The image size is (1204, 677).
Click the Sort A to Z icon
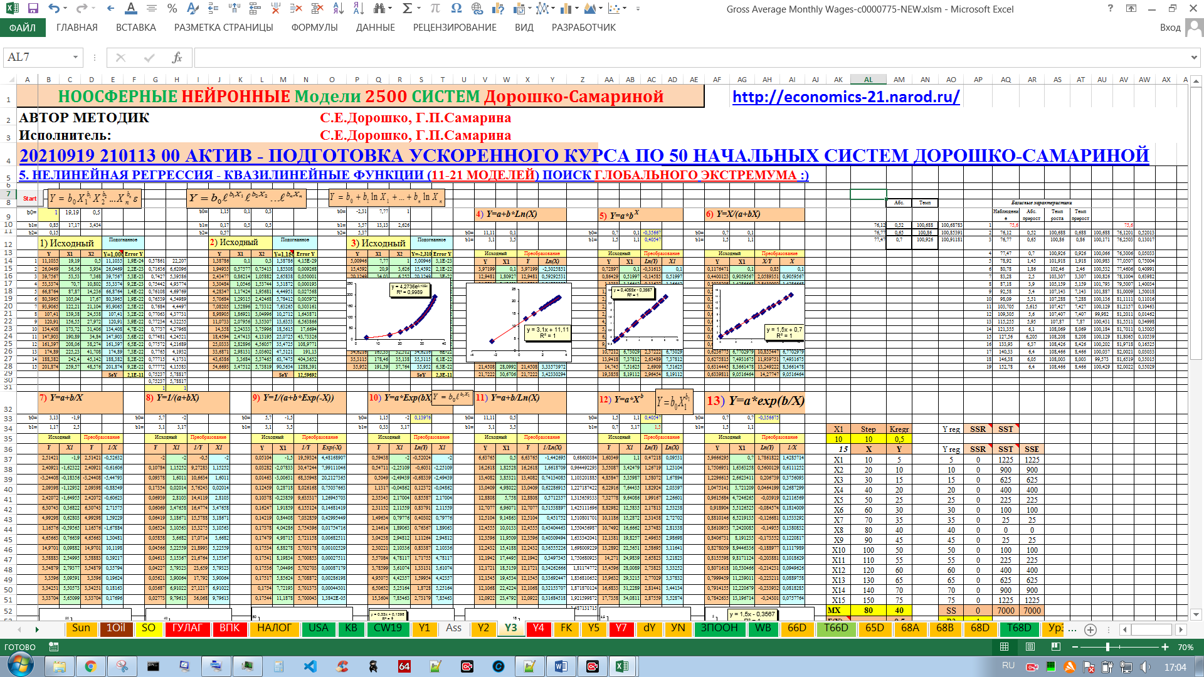click(338, 9)
